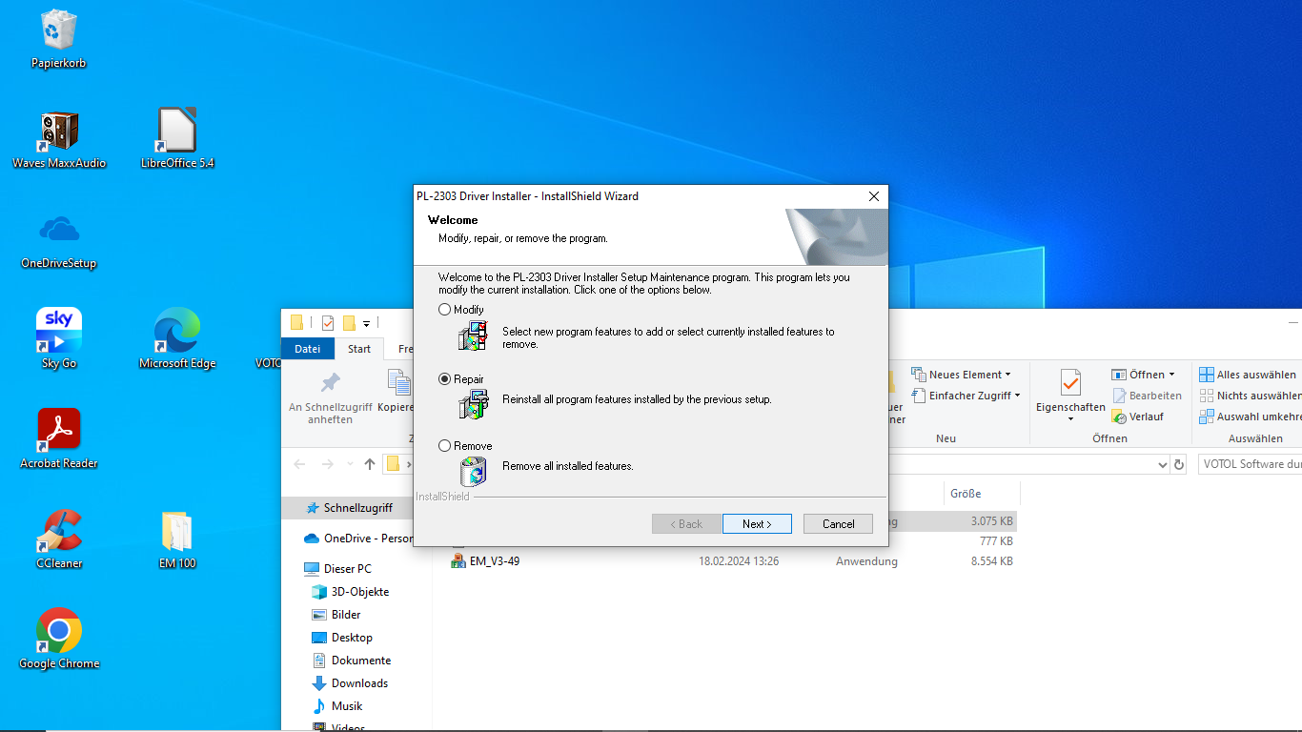The image size is (1302, 732).
Task: Select the Repair radio option
Action: tap(445, 379)
